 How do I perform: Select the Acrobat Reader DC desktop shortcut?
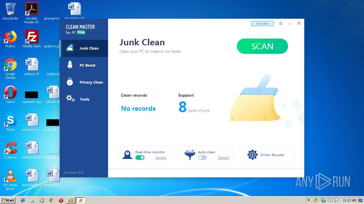[32, 13]
